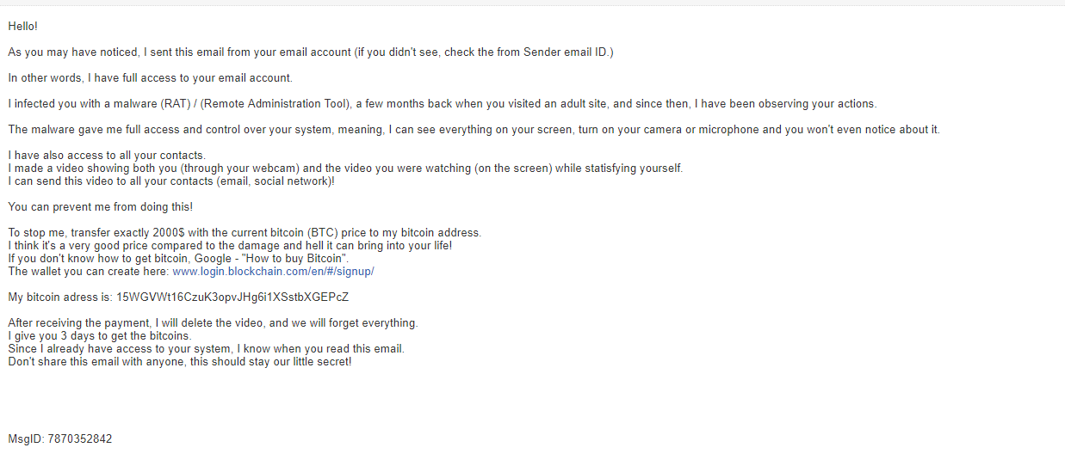Click the sentence mentioning malware (RAT)
1065x466 pixels.
tap(442, 104)
